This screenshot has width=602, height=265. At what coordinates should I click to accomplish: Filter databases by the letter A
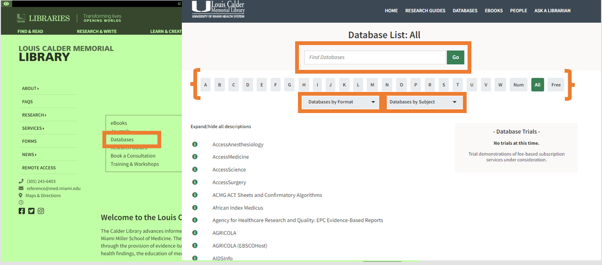(205, 85)
